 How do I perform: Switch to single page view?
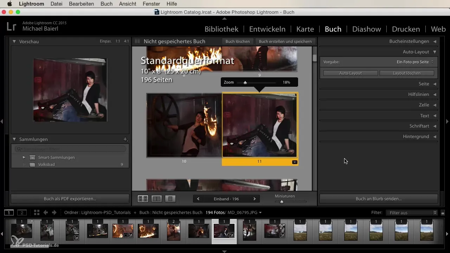click(x=170, y=199)
